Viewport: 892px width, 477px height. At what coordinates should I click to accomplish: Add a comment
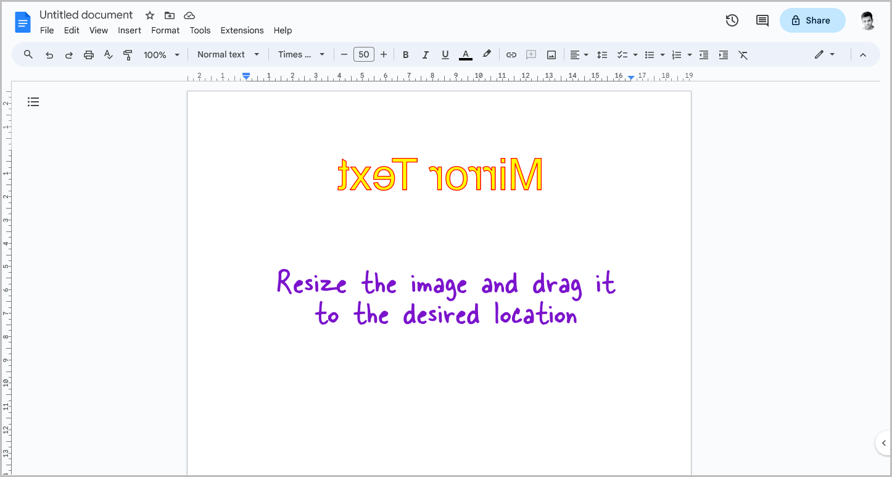(x=531, y=54)
